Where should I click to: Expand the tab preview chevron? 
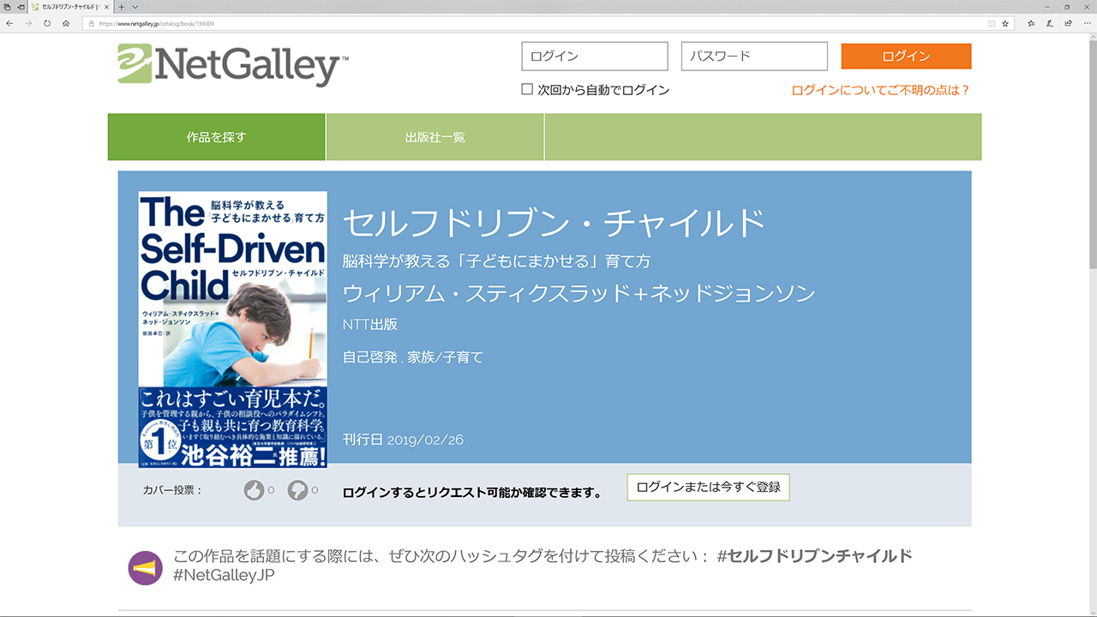[x=135, y=7]
